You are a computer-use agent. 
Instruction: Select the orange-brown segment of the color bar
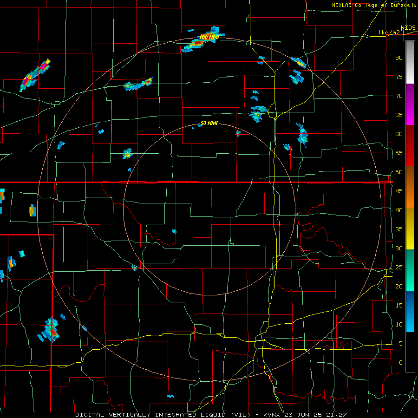point(410,187)
